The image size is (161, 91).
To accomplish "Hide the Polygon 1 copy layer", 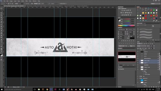I will click(x=138, y=67).
